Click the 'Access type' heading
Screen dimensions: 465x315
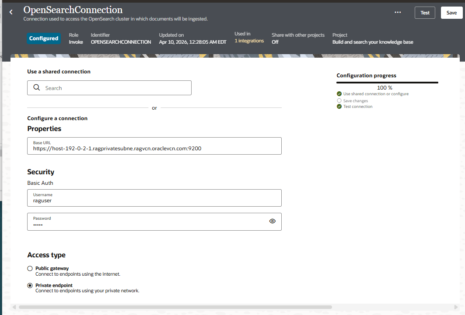click(x=46, y=255)
